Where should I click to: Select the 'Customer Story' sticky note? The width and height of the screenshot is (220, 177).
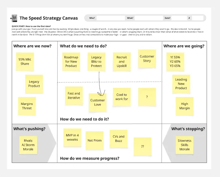tap(147, 59)
